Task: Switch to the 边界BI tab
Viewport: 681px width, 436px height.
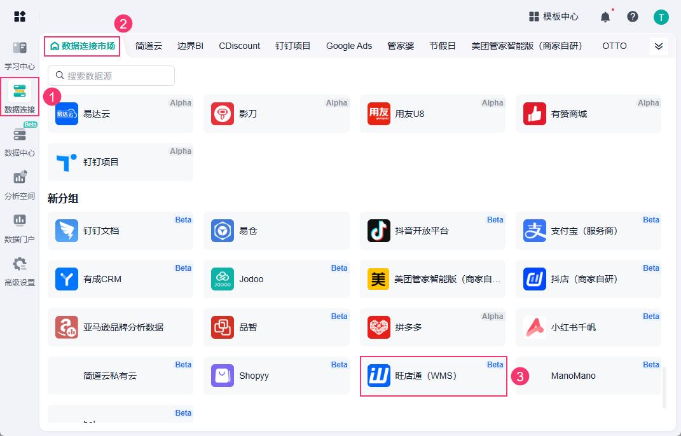Action: pos(190,46)
